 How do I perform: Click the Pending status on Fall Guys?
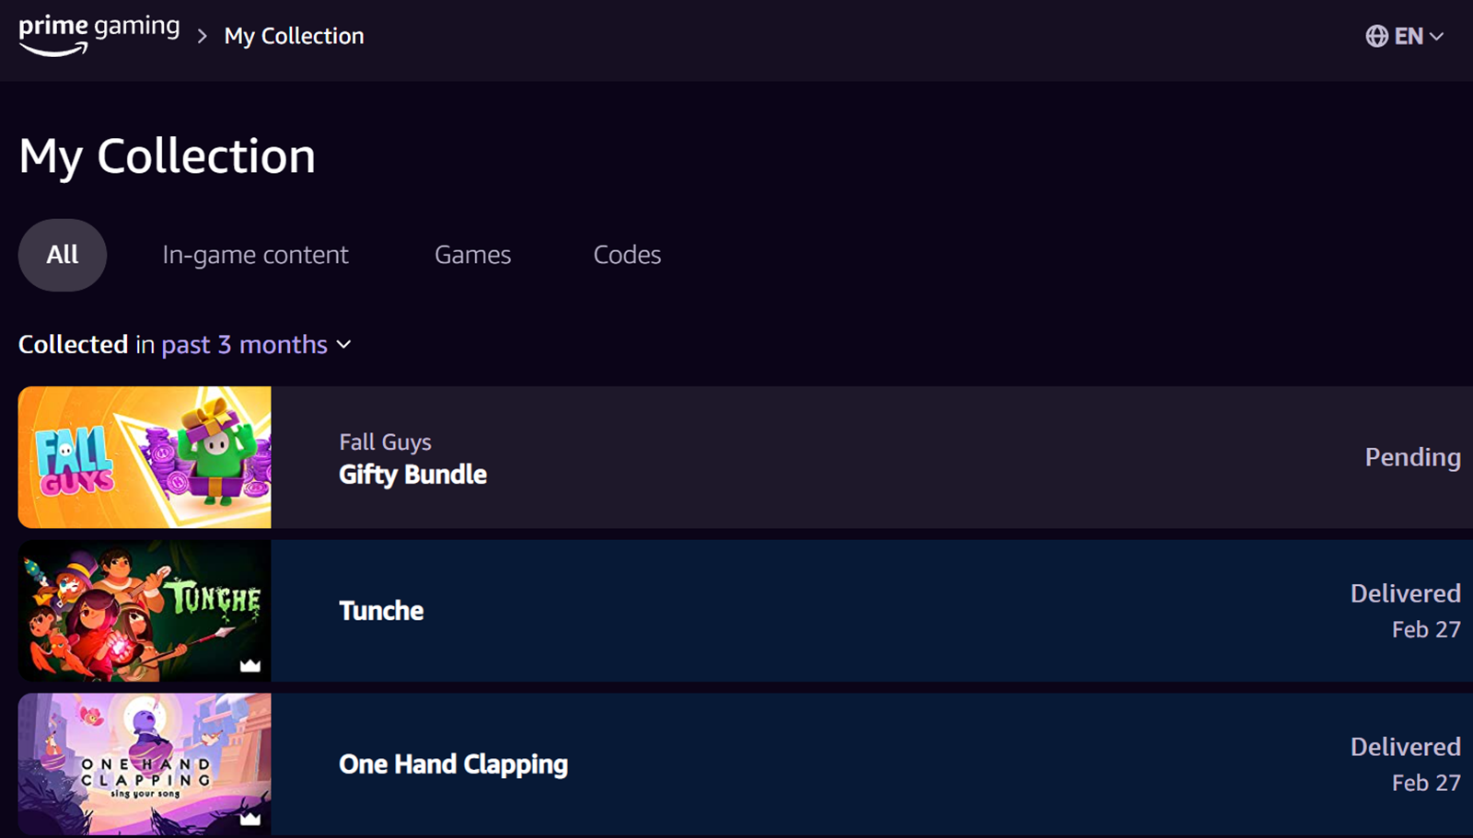[x=1412, y=457]
